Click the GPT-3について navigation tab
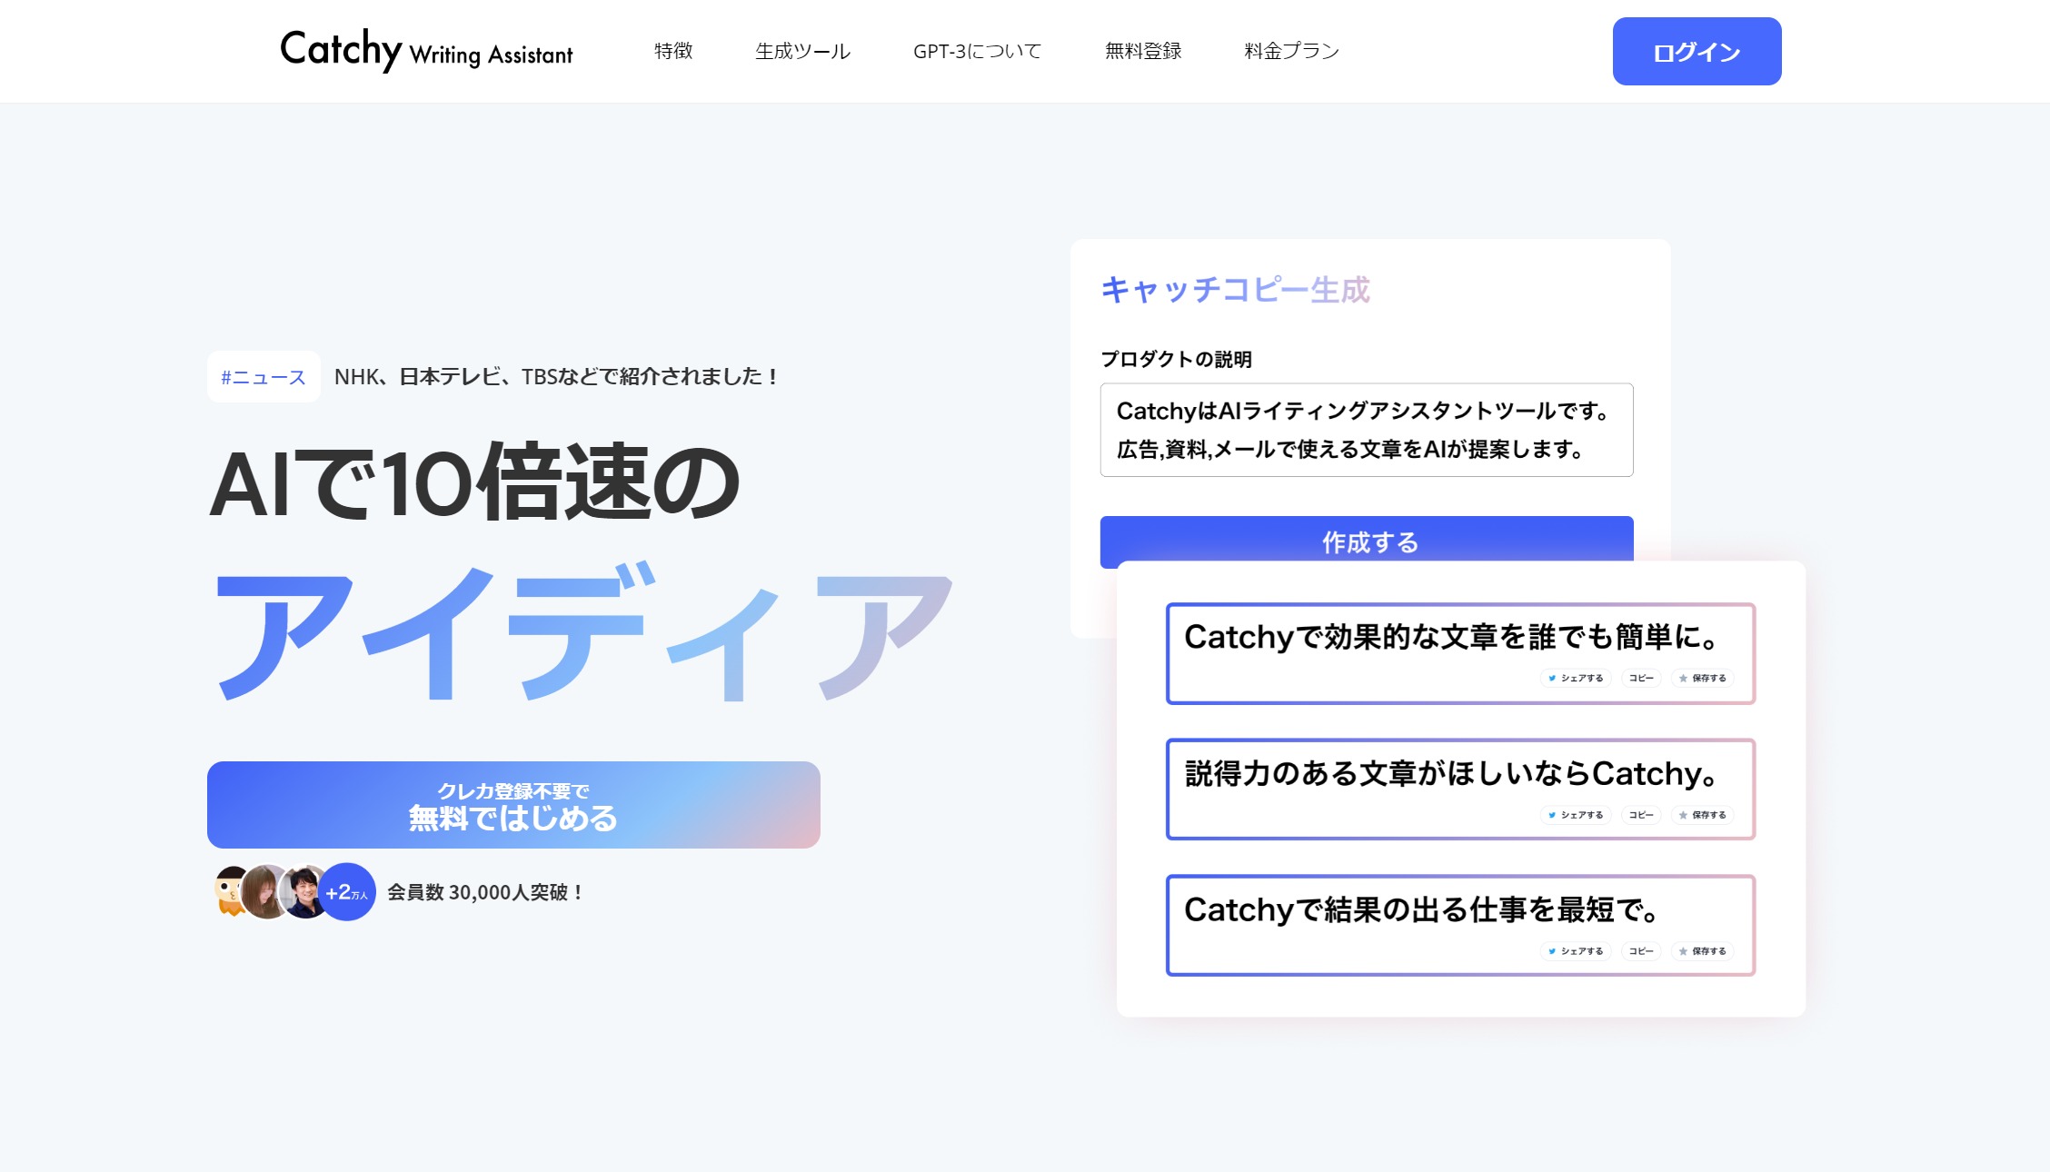 pyautogui.click(x=977, y=51)
